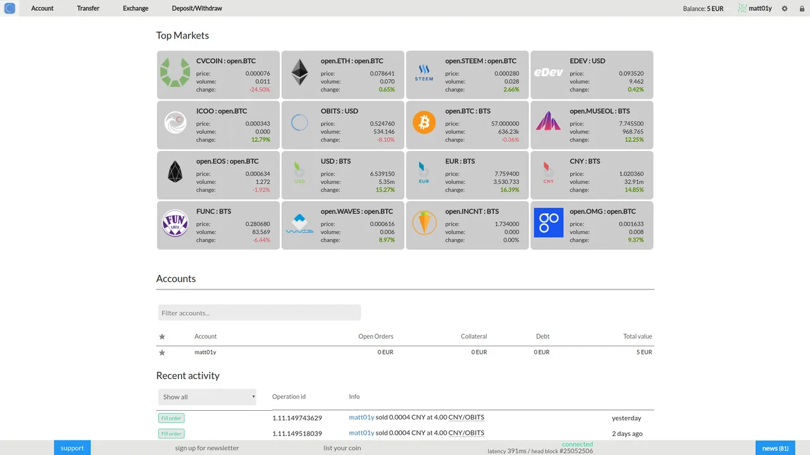Click the STEEM logo icon

point(424,72)
